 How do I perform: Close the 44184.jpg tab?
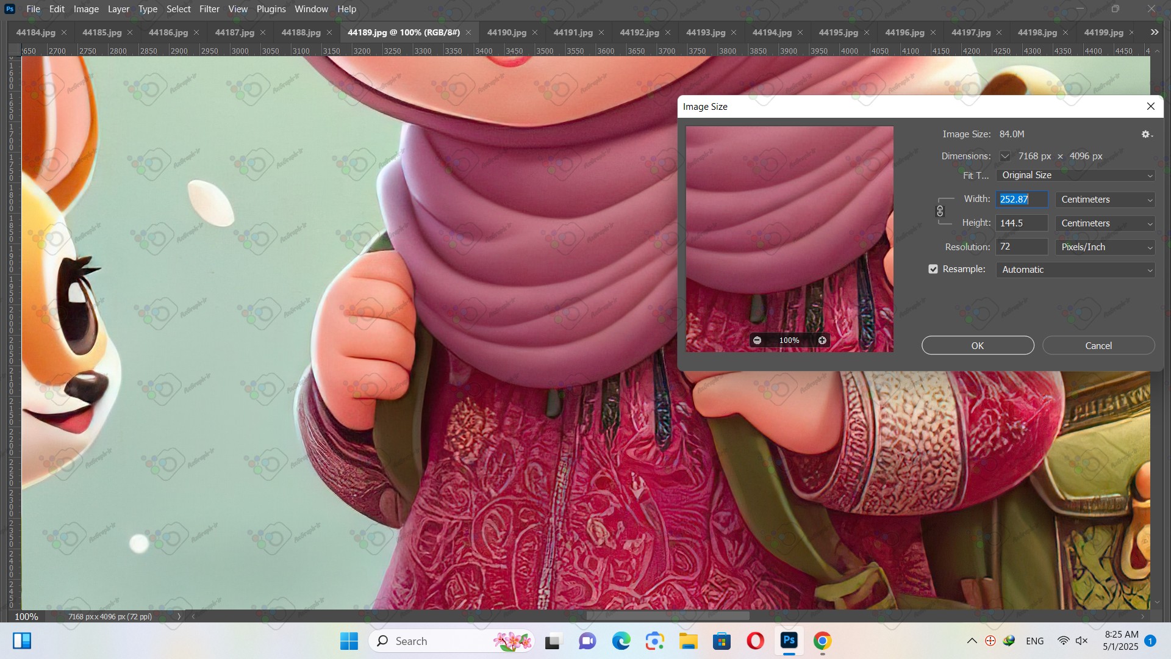pyautogui.click(x=64, y=32)
